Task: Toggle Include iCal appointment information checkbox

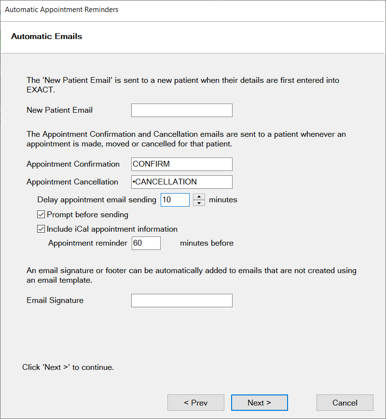Action: coord(41,229)
